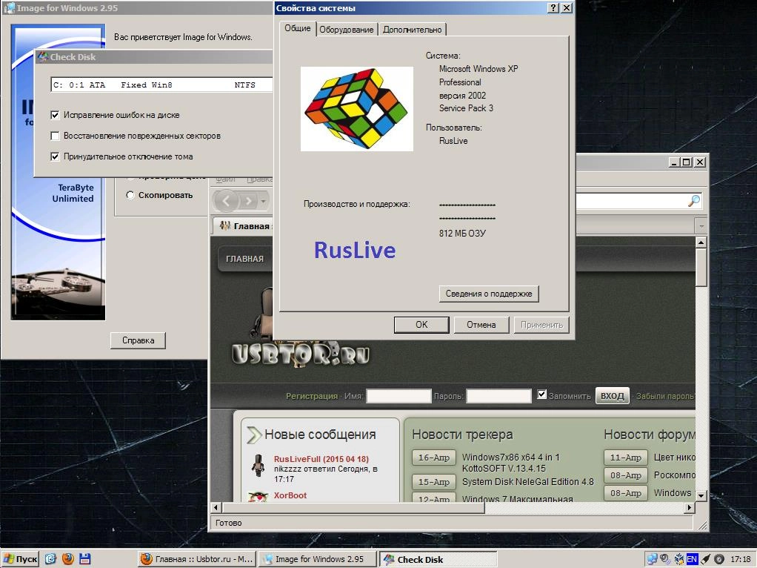This screenshot has height=568, width=757.
Task: Open the Пуск start menu
Action: (x=20, y=559)
